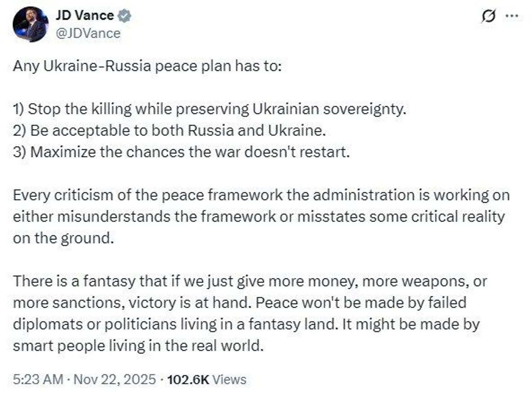This screenshot has height=400, width=532.
Task: Click the line starting 'Every criticism of the peace'
Action: coord(261,195)
